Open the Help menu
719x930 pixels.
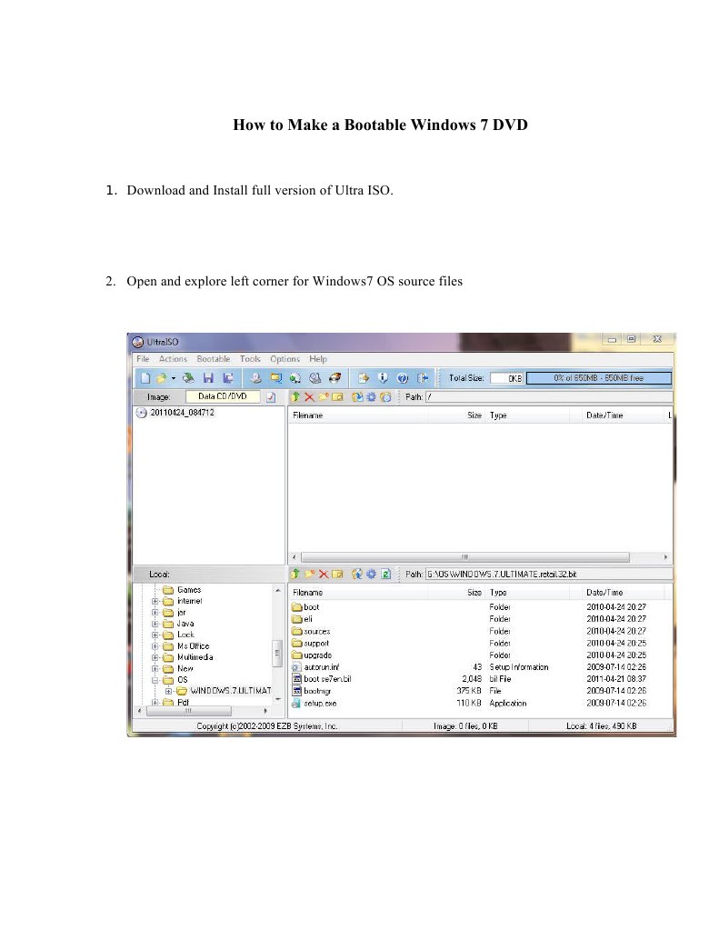(x=318, y=359)
